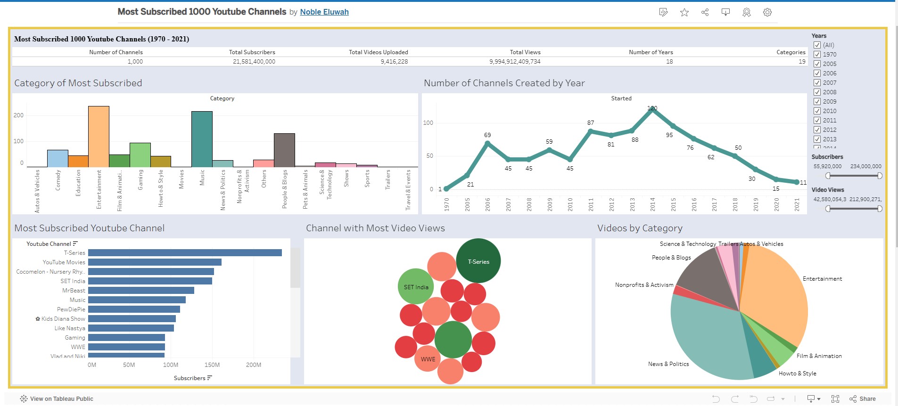Screen dimensions: 898x406
Task: Click the Kids Diana Show channel label
Action: pyautogui.click(x=60, y=319)
